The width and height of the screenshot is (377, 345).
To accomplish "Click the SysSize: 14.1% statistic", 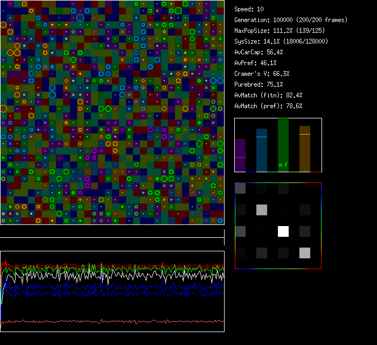I will click(x=281, y=41).
